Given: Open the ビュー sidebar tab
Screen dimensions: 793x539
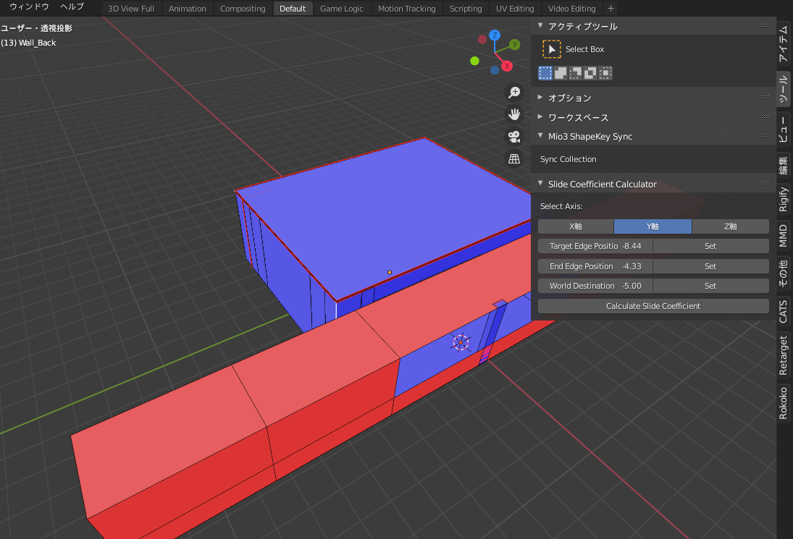Looking at the screenshot, I should tap(784, 130).
